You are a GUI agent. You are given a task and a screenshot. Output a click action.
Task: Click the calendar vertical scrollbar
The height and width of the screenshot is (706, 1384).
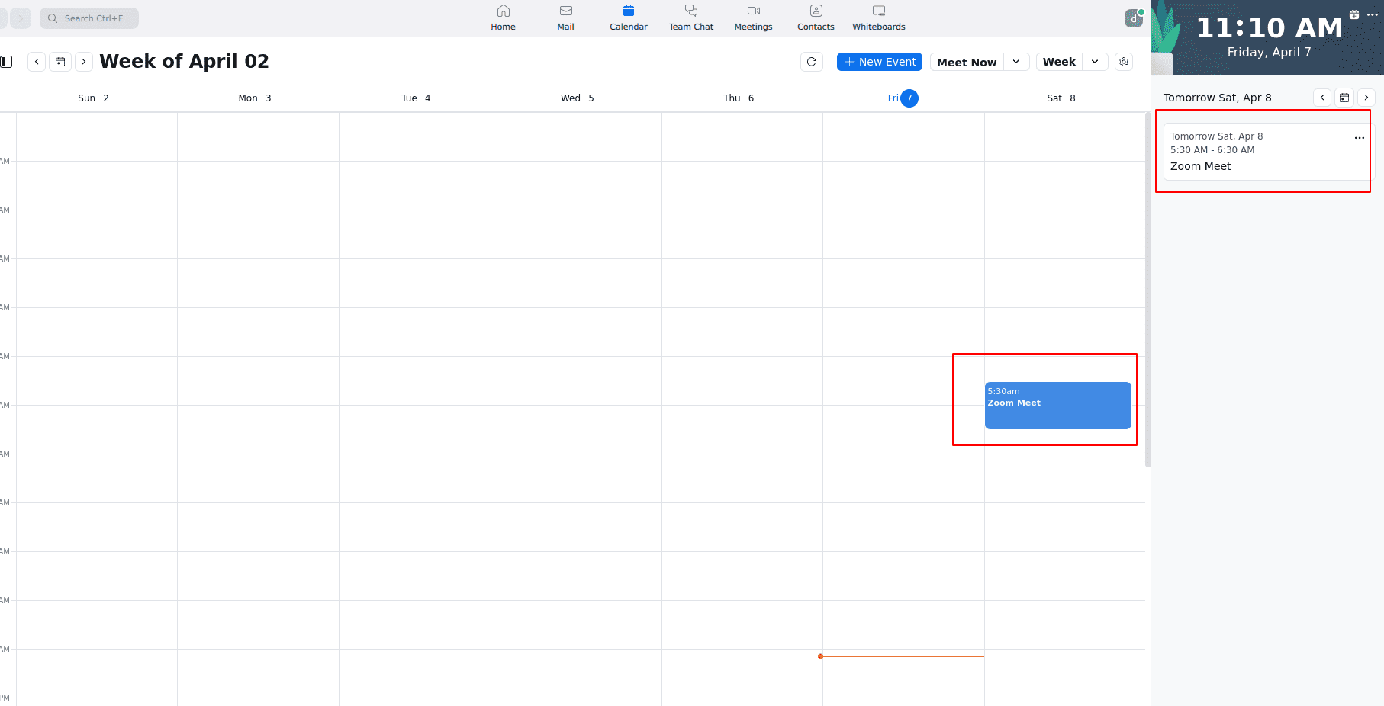[1147, 290]
